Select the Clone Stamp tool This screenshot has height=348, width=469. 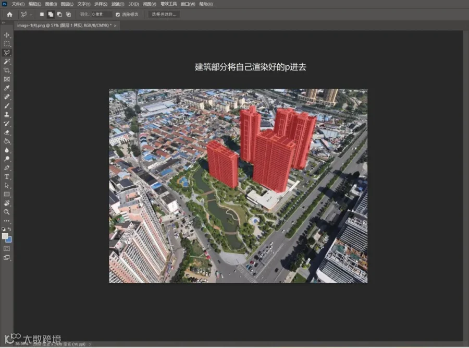7,114
